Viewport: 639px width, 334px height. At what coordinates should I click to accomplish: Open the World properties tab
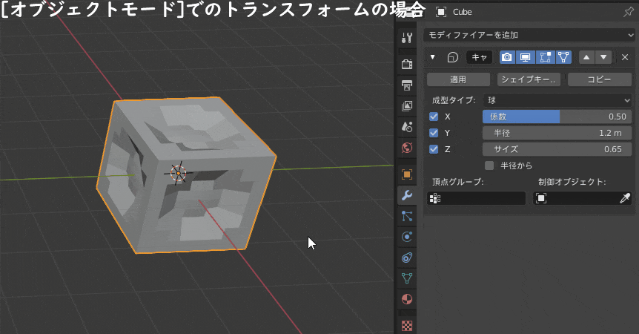coord(407,147)
